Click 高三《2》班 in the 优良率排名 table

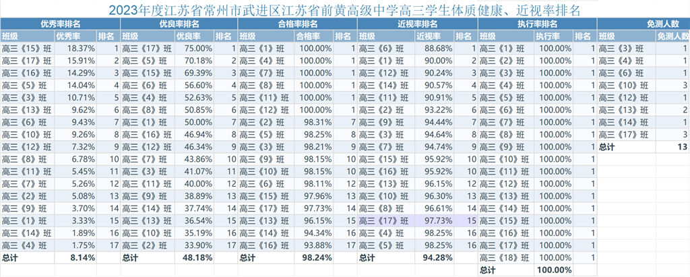pos(148,245)
